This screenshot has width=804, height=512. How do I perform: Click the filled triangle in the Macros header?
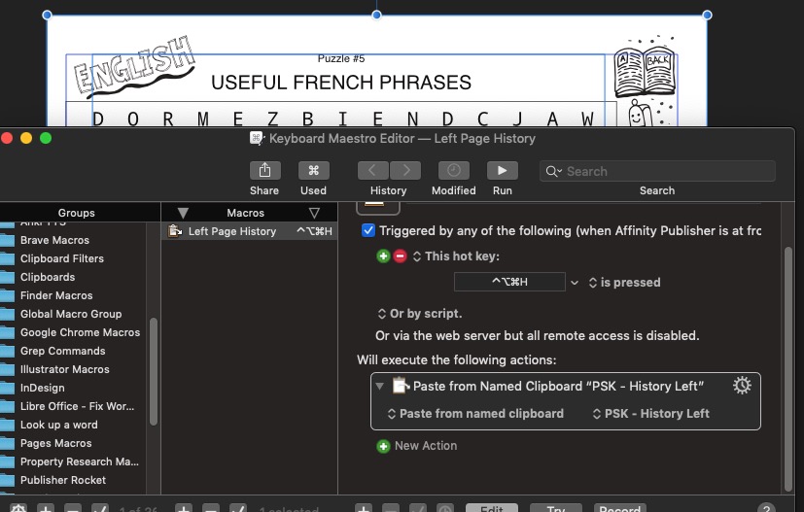[183, 213]
